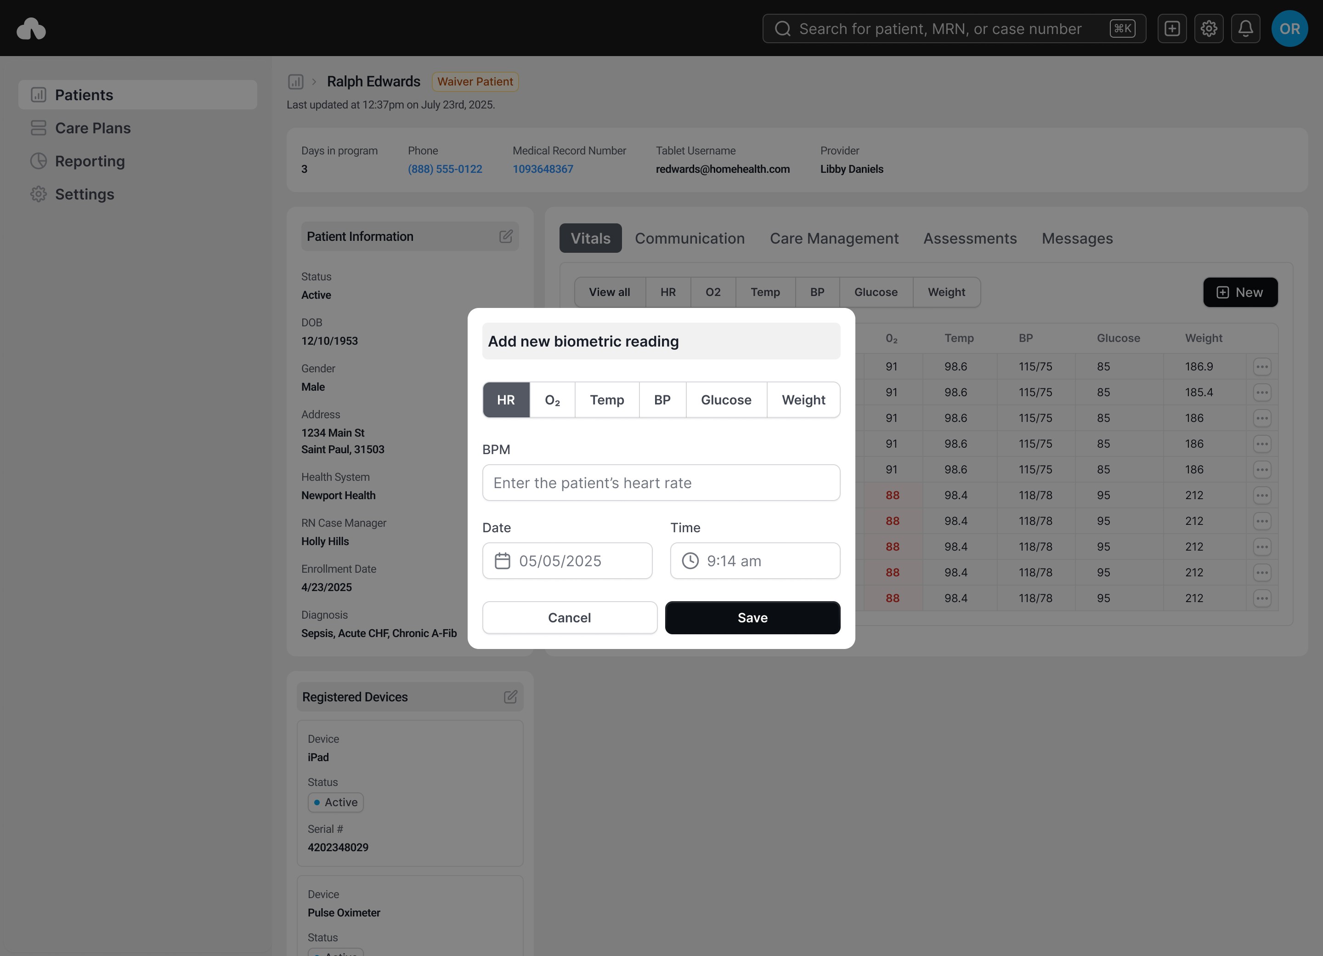This screenshot has height=956, width=1323.
Task: Save the new biometric reading
Action: click(752, 617)
